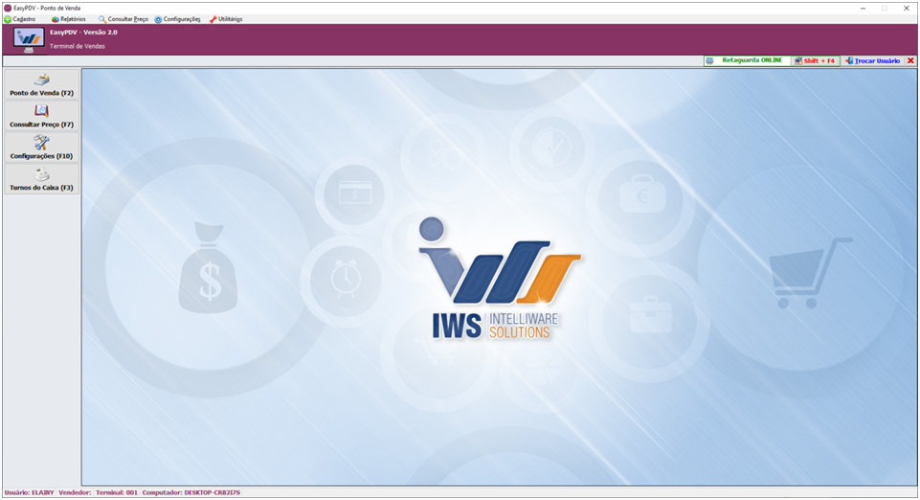Click the EasyPDV title bar app icon
The height and width of the screenshot is (500, 920).
(8, 8)
